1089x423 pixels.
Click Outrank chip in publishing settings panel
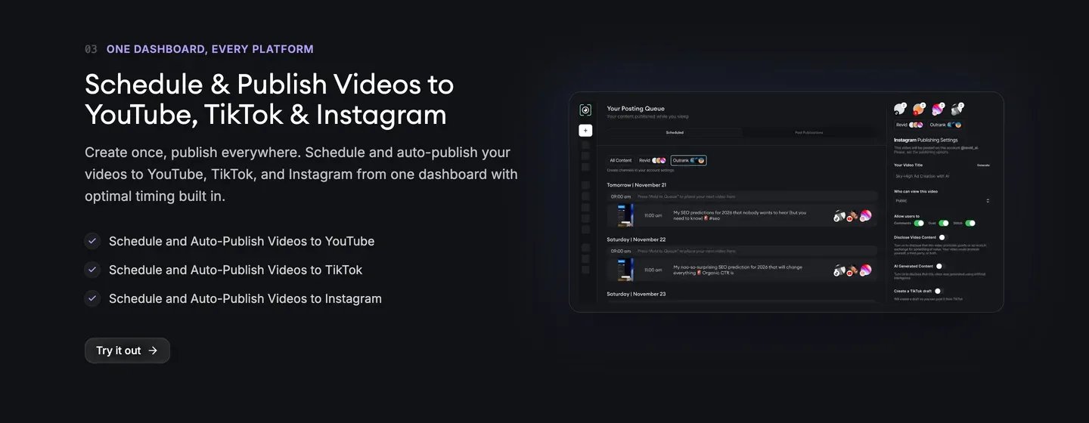[x=945, y=125]
